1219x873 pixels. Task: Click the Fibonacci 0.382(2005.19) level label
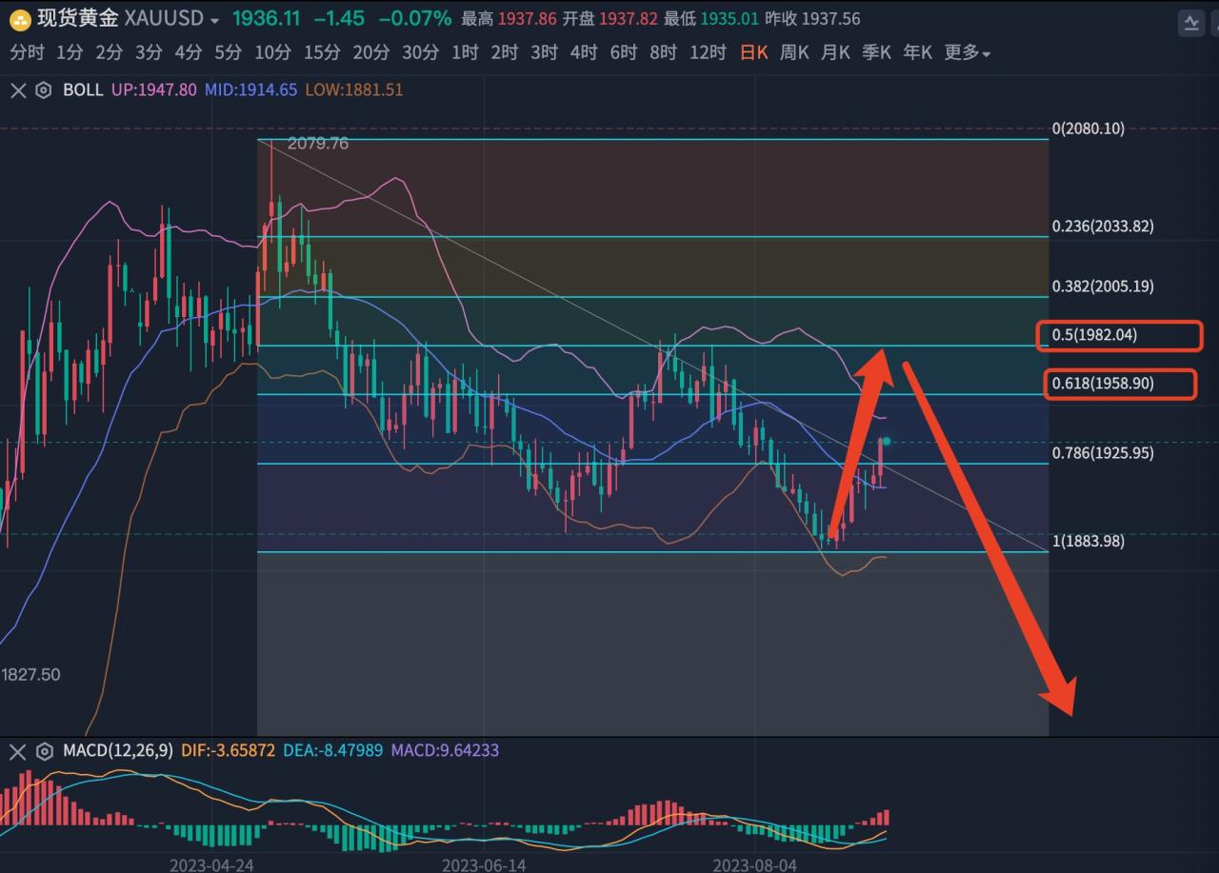1103,287
